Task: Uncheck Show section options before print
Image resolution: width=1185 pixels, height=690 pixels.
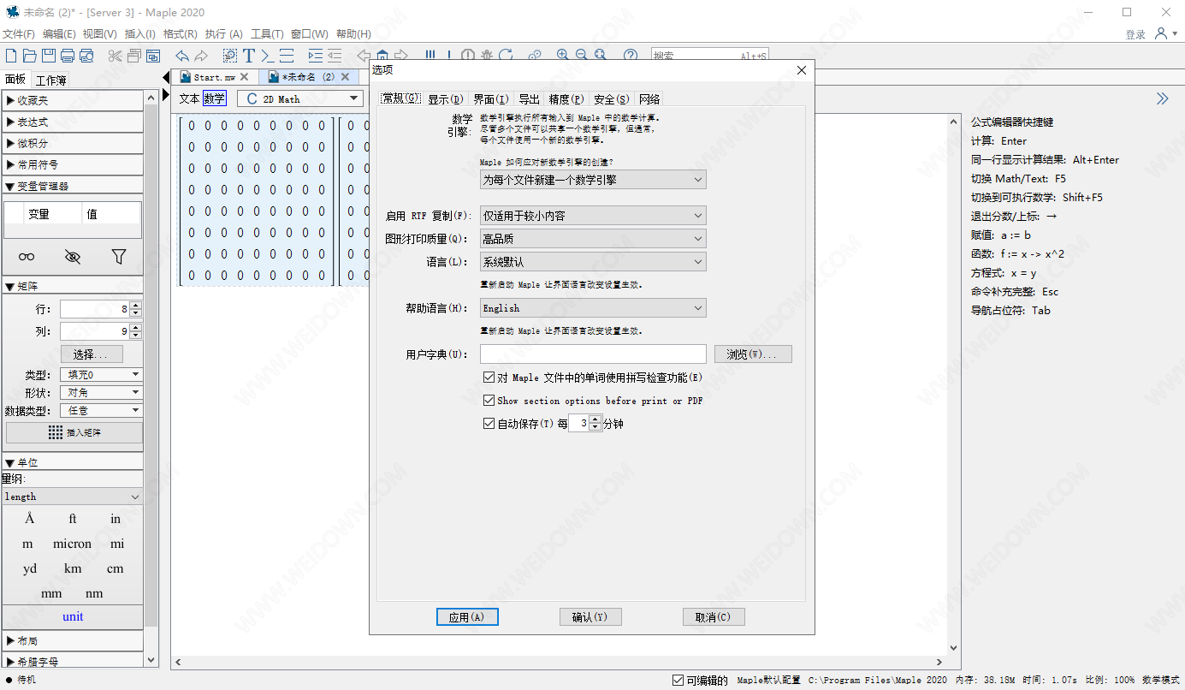Action: click(x=489, y=400)
